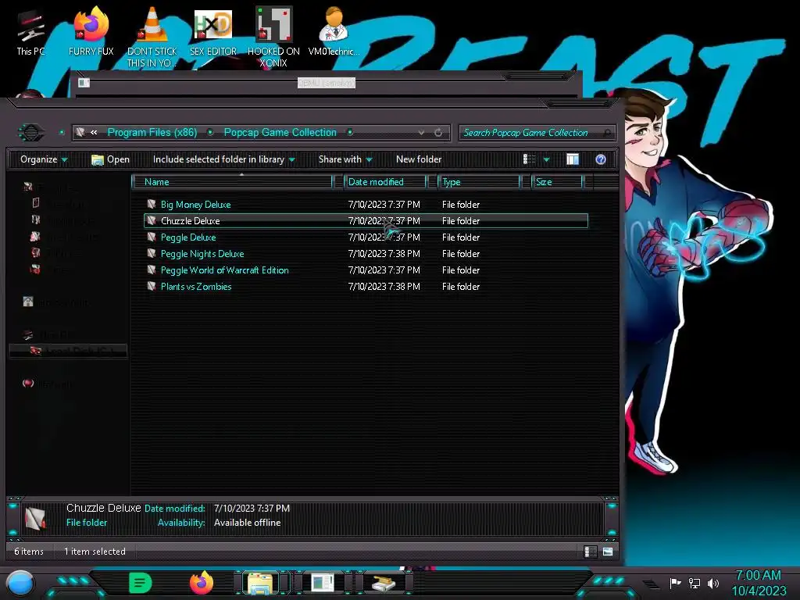Open the Organize dropdown menu

pyautogui.click(x=44, y=159)
